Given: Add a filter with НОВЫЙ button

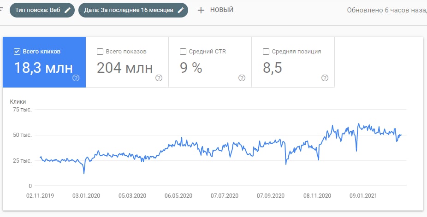Looking at the screenshot, I should [215, 10].
